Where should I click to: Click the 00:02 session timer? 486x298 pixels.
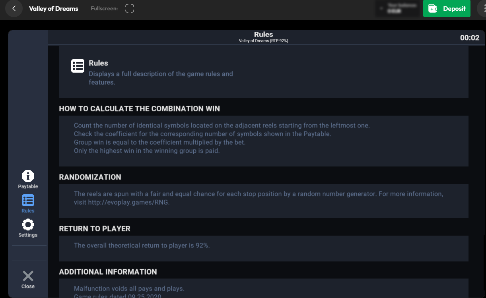(x=470, y=38)
